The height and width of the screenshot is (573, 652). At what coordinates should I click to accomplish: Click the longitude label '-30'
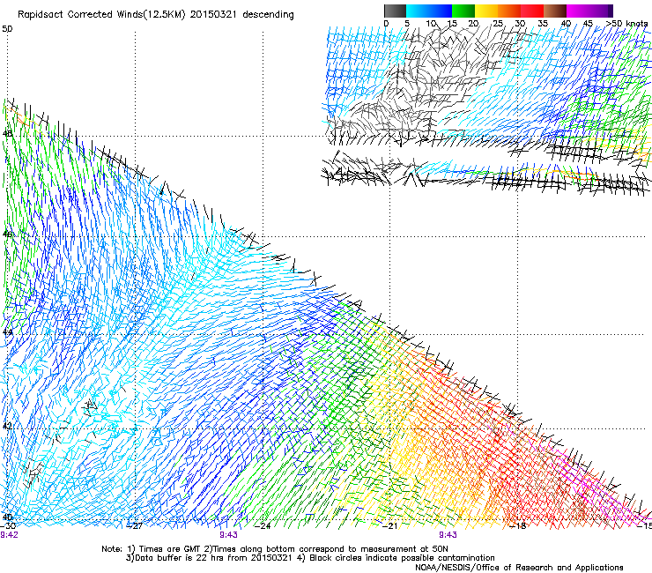[x=8, y=526]
